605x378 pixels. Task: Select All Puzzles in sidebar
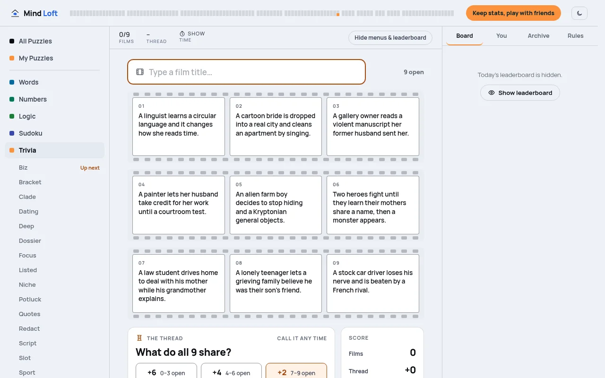click(x=54, y=41)
